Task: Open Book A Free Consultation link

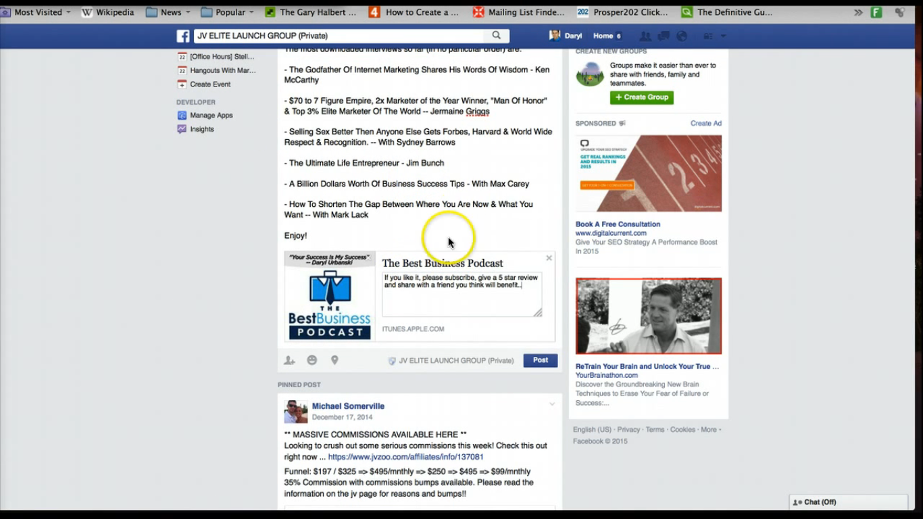Action: click(618, 224)
